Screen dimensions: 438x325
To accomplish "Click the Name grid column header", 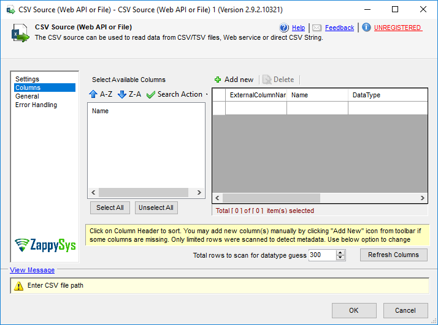I will (318, 95).
